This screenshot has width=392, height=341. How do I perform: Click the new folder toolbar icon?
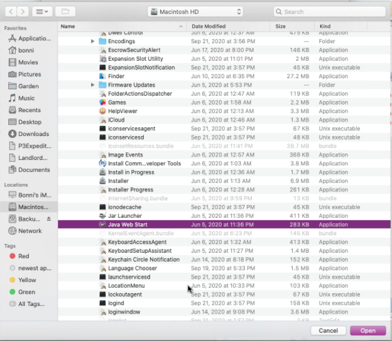(x=65, y=11)
